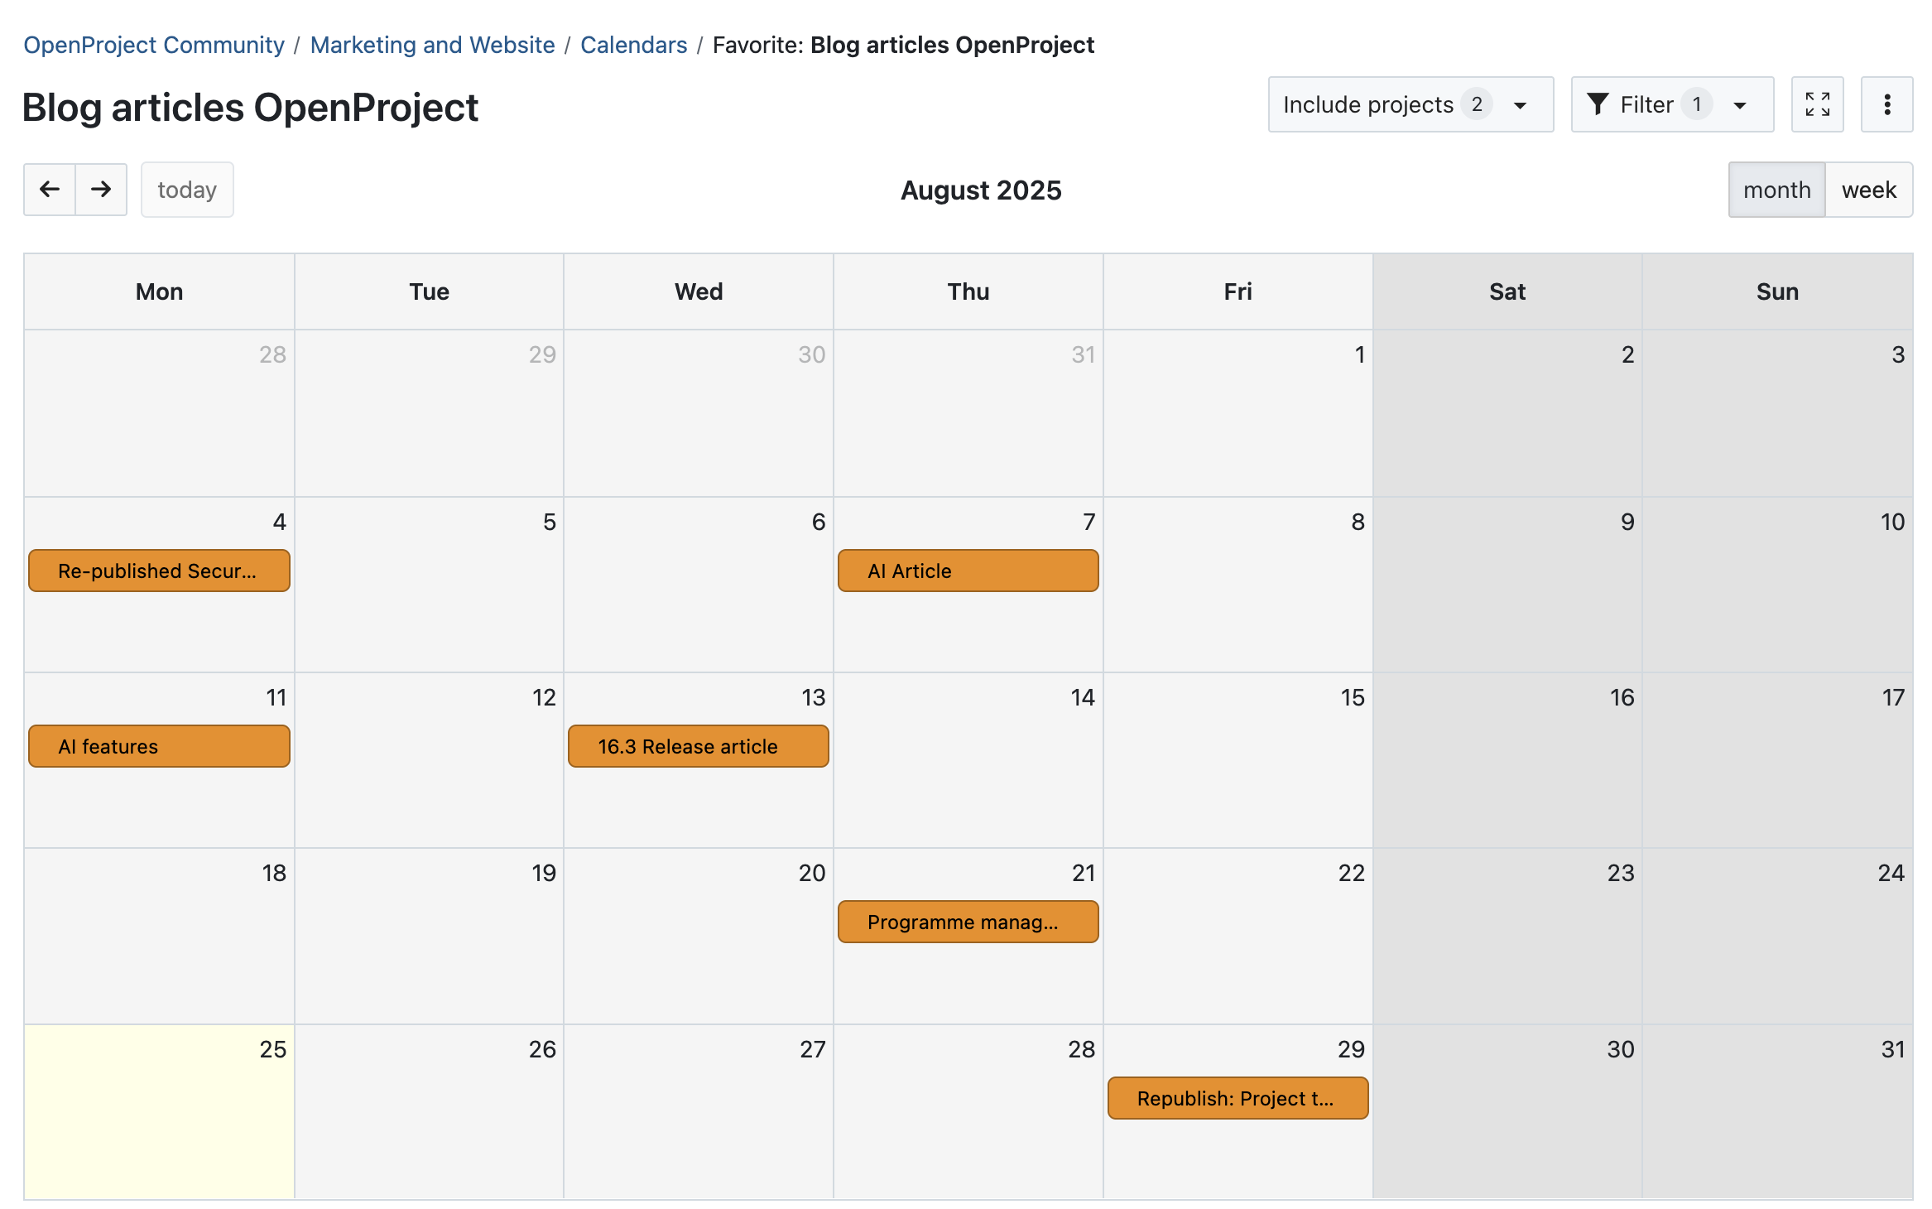Open the Include projects dropdown

pos(1409,104)
